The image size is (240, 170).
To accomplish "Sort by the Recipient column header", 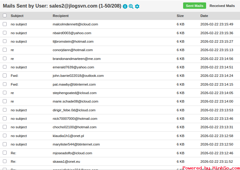I will 61,16.
